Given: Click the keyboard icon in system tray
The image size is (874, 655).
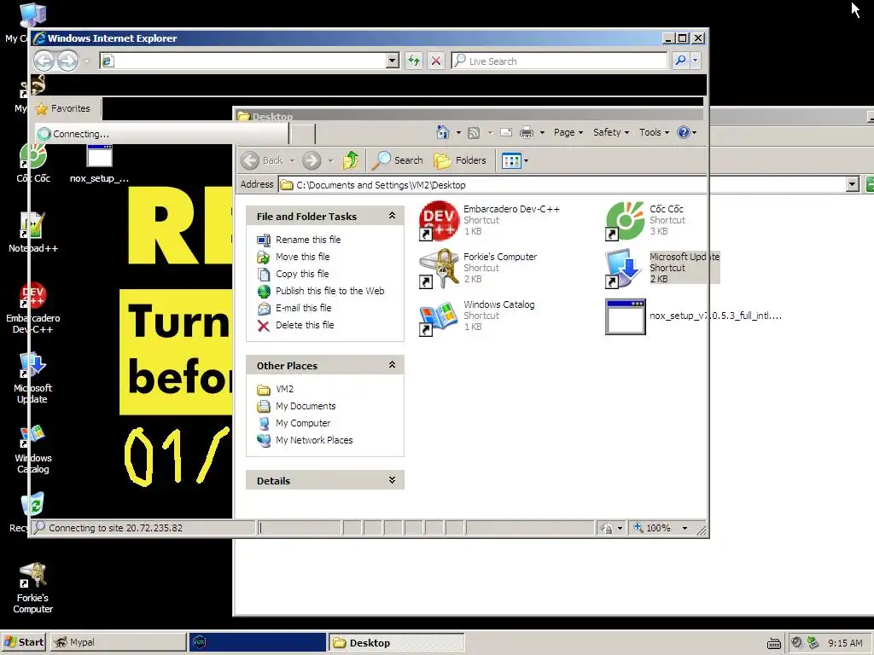Looking at the screenshot, I should click(x=773, y=644).
